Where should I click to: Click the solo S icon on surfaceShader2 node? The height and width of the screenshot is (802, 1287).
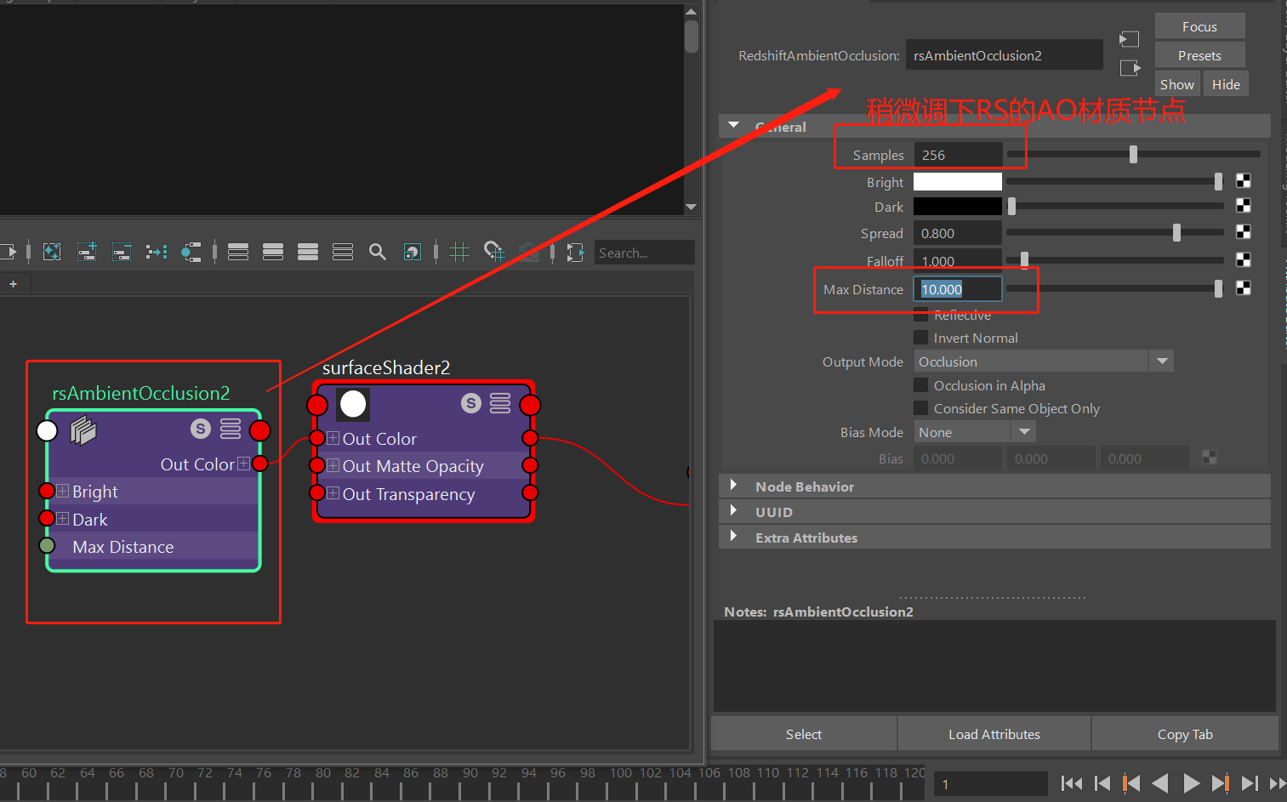pyautogui.click(x=471, y=403)
